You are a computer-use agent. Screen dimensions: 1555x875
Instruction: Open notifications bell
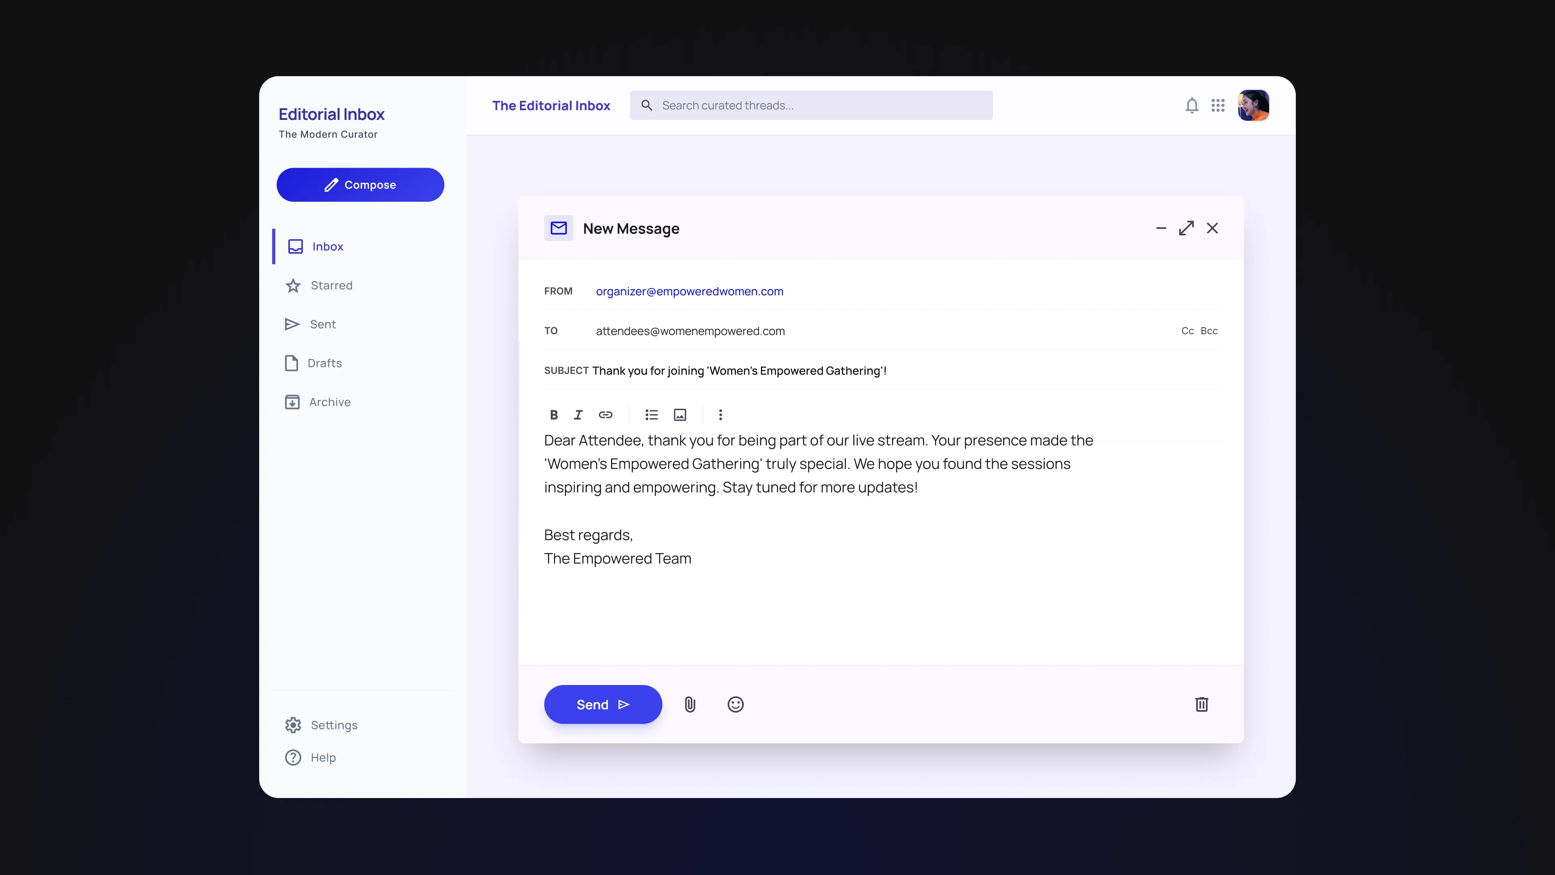(1192, 106)
